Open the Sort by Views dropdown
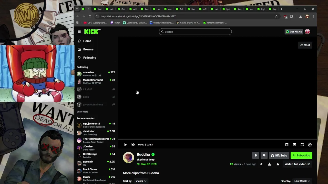 141,181
